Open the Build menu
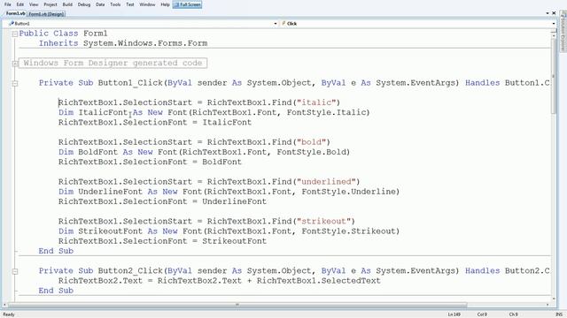Viewport: 567px width, 318px height. [x=67, y=4]
